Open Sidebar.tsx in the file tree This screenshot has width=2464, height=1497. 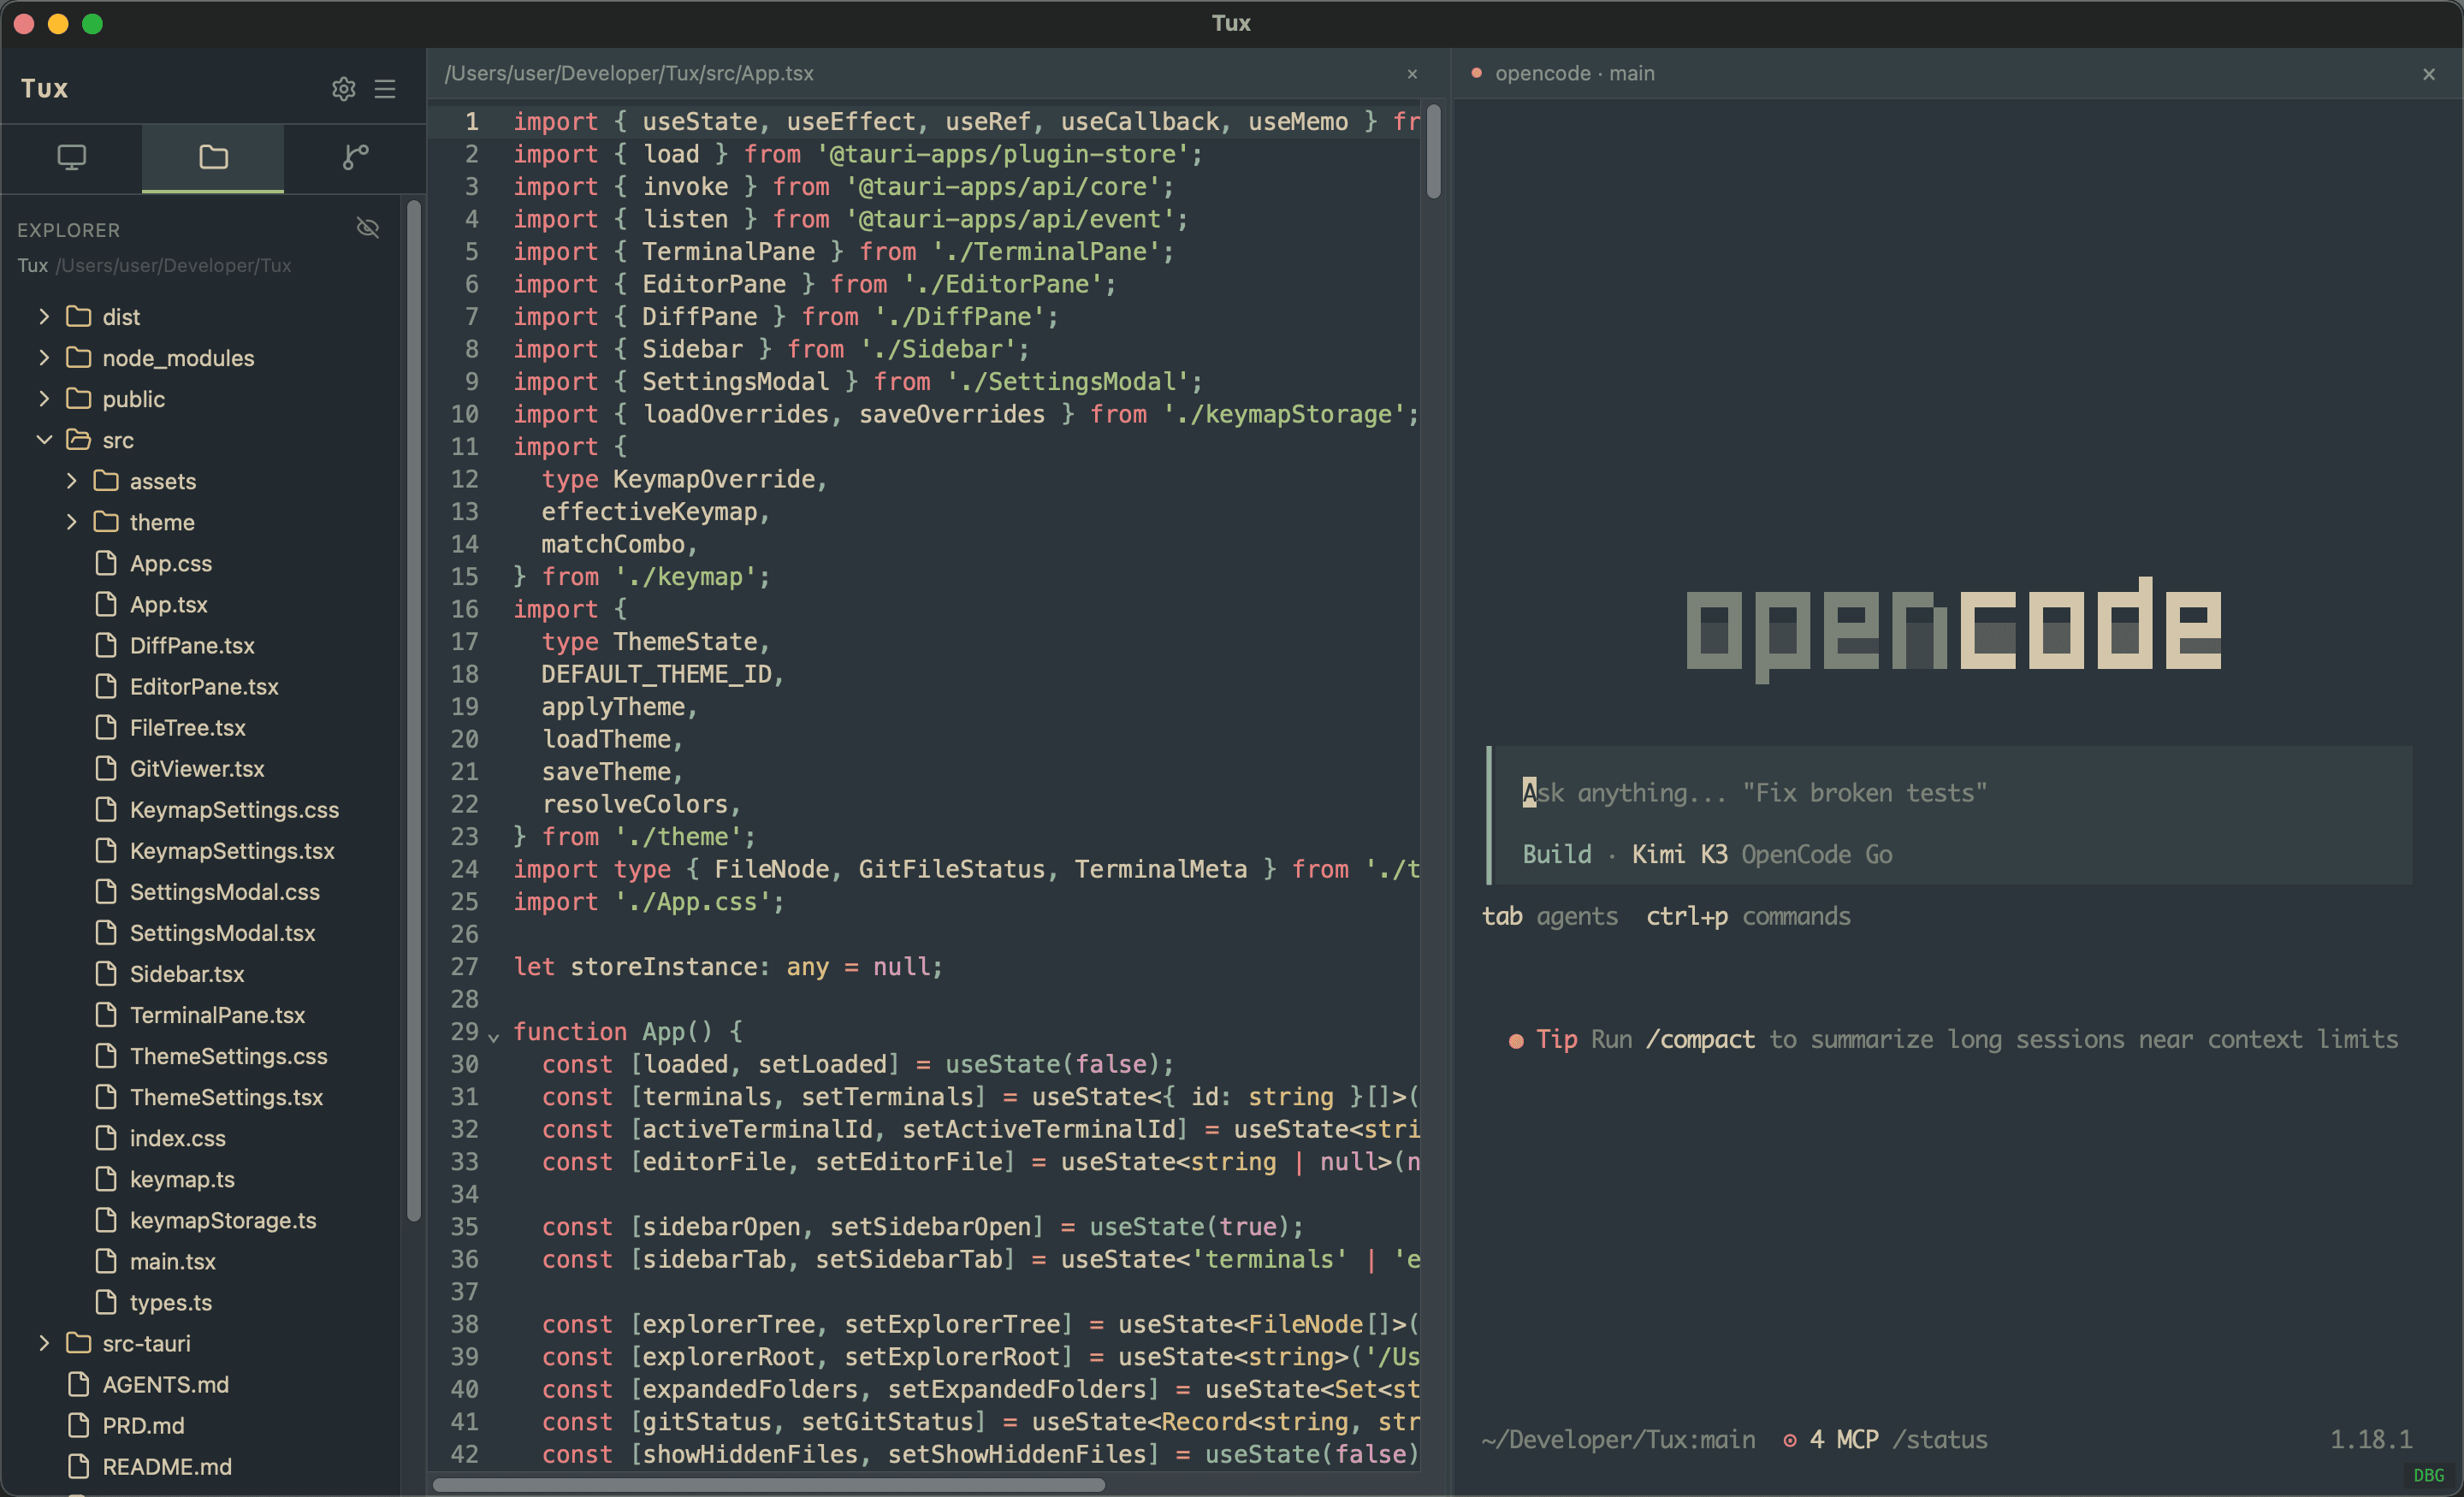[187, 973]
